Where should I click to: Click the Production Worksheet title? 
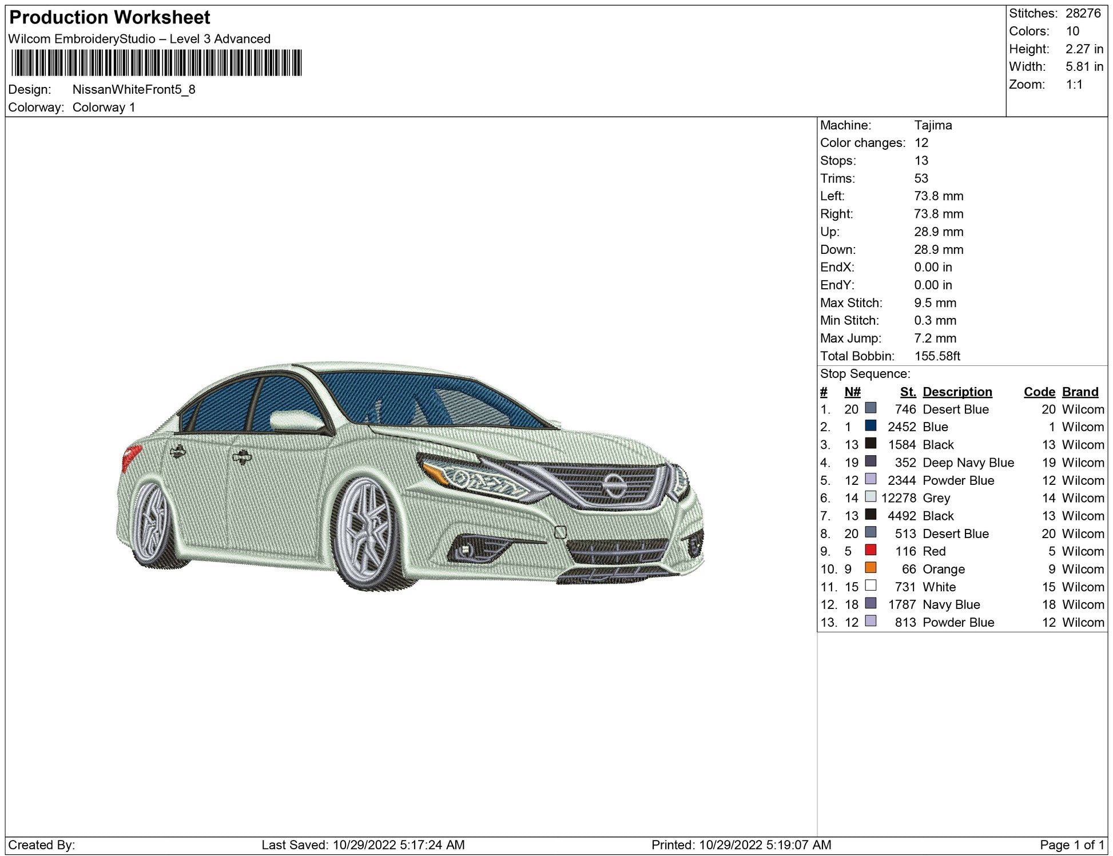pyautogui.click(x=110, y=18)
